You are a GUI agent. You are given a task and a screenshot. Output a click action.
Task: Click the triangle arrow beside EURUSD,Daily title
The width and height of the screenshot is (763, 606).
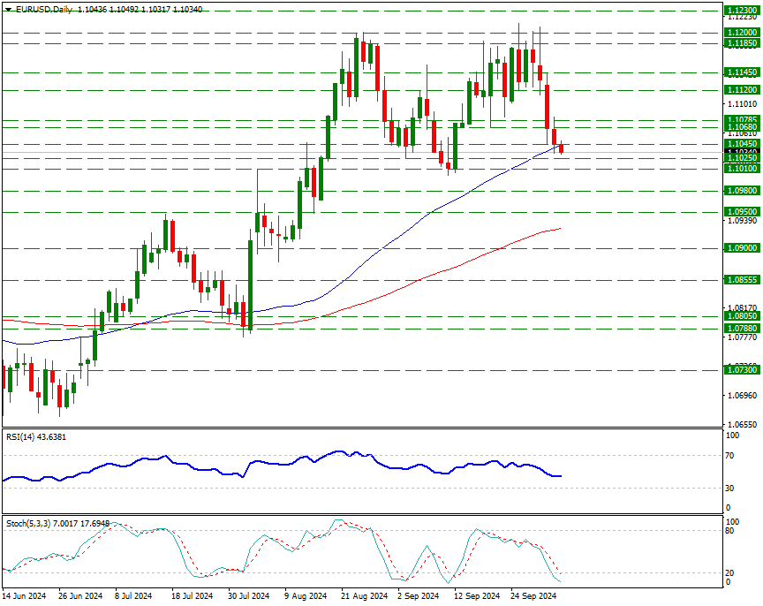coord(8,9)
